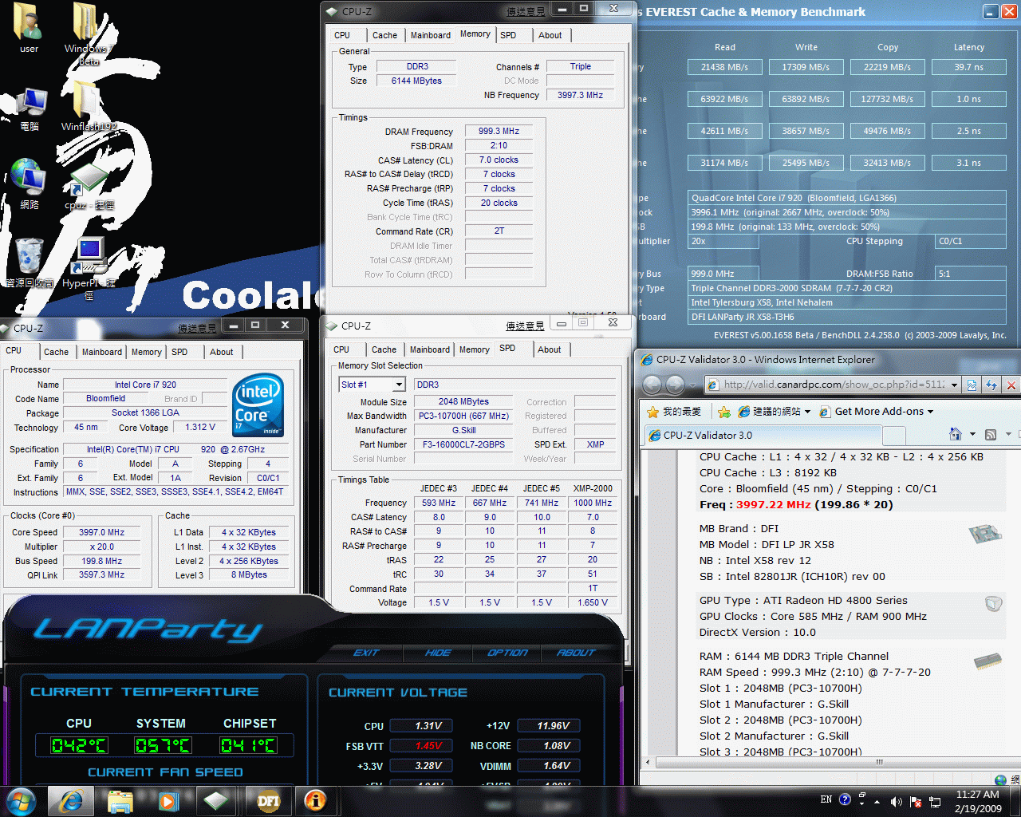Click the XMP SPD Ext. value
The height and width of the screenshot is (817, 1021).
(x=595, y=444)
